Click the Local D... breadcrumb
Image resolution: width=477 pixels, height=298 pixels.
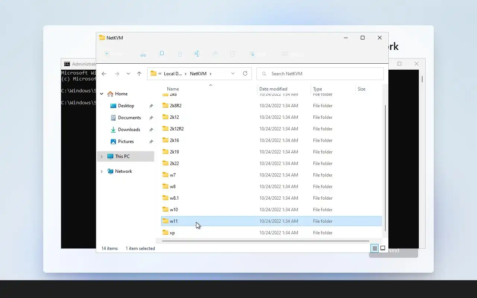click(x=173, y=74)
